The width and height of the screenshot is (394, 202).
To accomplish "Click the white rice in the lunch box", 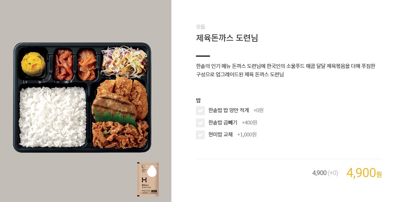I will (x=53, y=117).
